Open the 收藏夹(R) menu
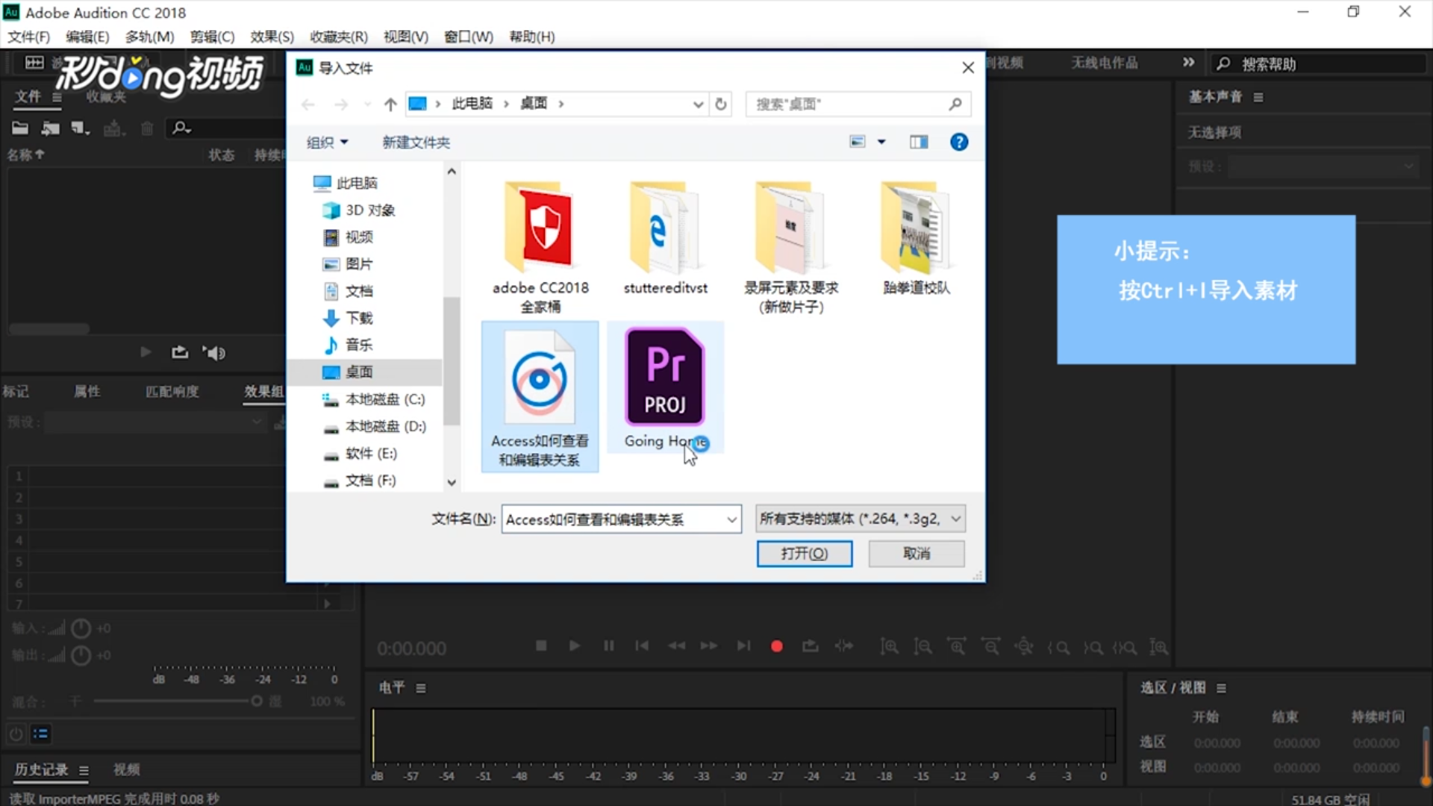The height and width of the screenshot is (806, 1433). click(339, 37)
